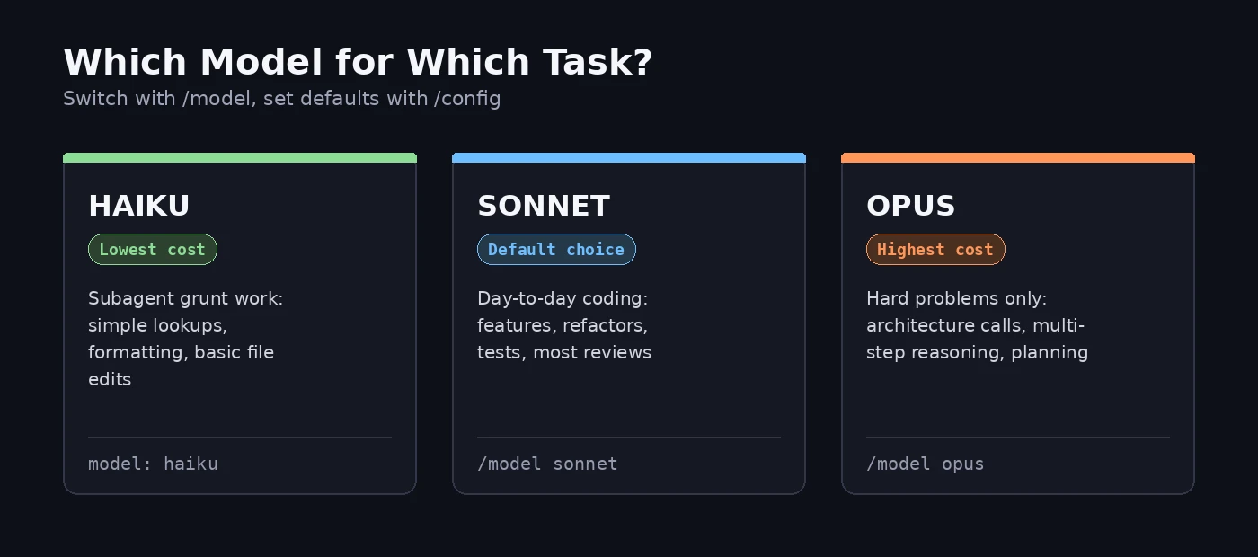Image resolution: width=1258 pixels, height=557 pixels.
Task: Select the Default choice badge
Action: [x=556, y=250]
